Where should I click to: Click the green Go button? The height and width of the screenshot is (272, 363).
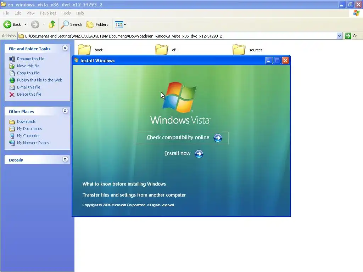351,36
